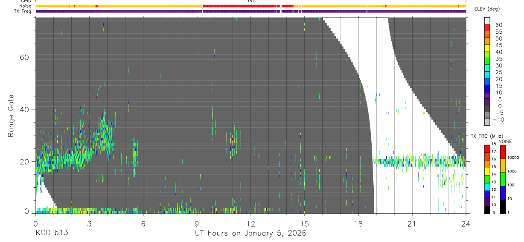Select the yellow 40–45 swatch in ELEV legend
This screenshot has height=242, width=524.
(x=488, y=49)
